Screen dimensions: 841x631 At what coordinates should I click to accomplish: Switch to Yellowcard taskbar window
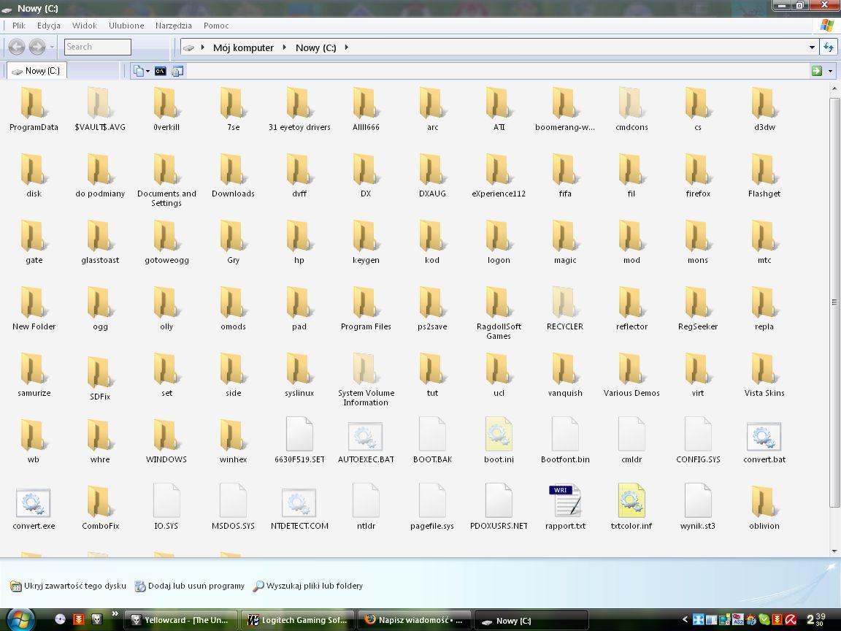[x=181, y=620]
